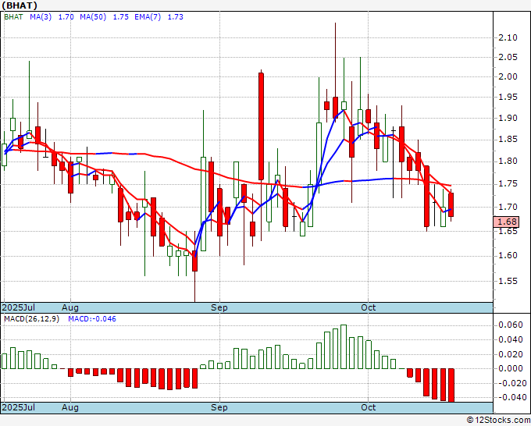Image resolution: width=531 pixels, height=426 pixels.
Task: Click Aug on MACD time axis
Action: (70, 407)
